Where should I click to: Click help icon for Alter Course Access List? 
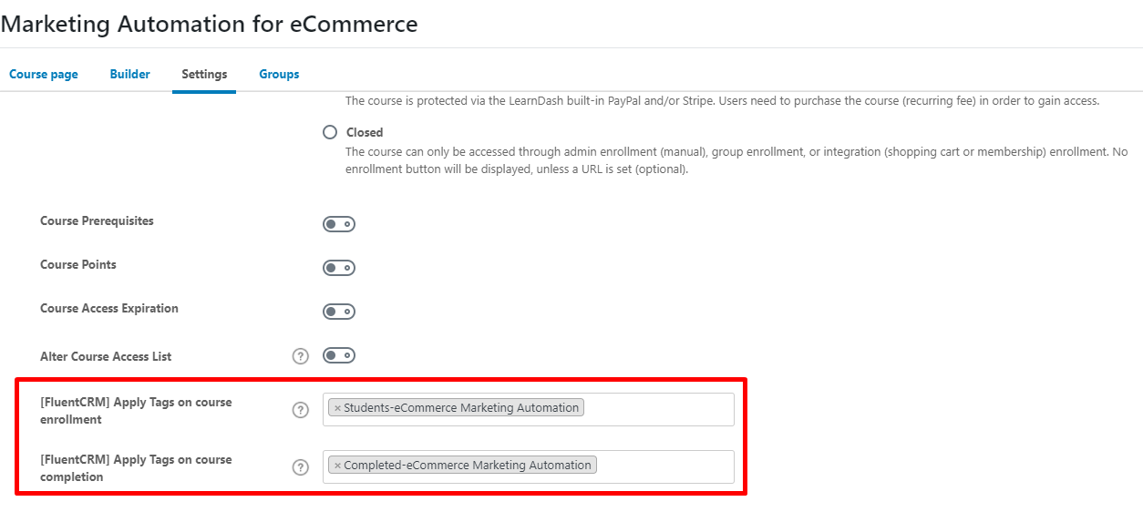[301, 356]
